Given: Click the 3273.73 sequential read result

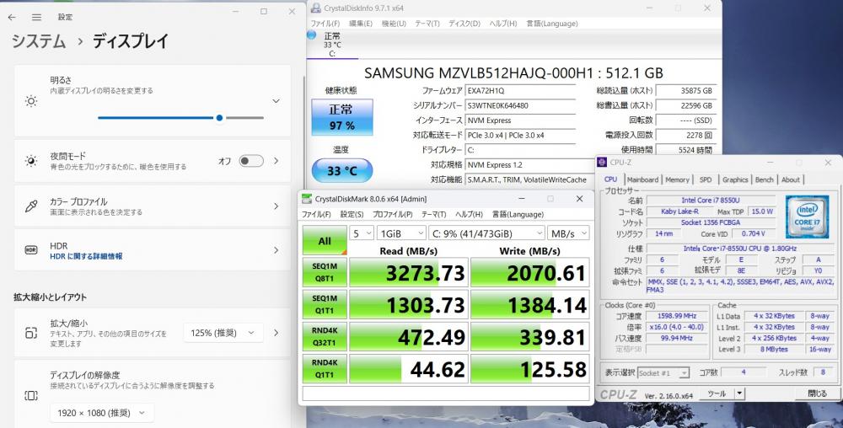Looking at the screenshot, I should (409, 273).
